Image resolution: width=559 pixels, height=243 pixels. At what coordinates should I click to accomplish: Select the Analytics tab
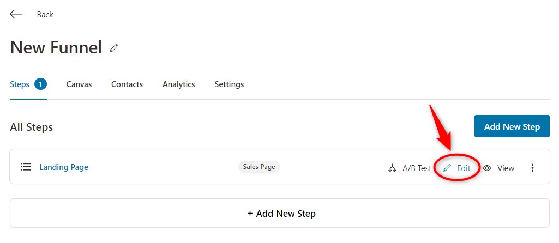tap(179, 84)
